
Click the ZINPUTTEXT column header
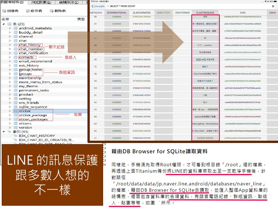tap(163, 13)
